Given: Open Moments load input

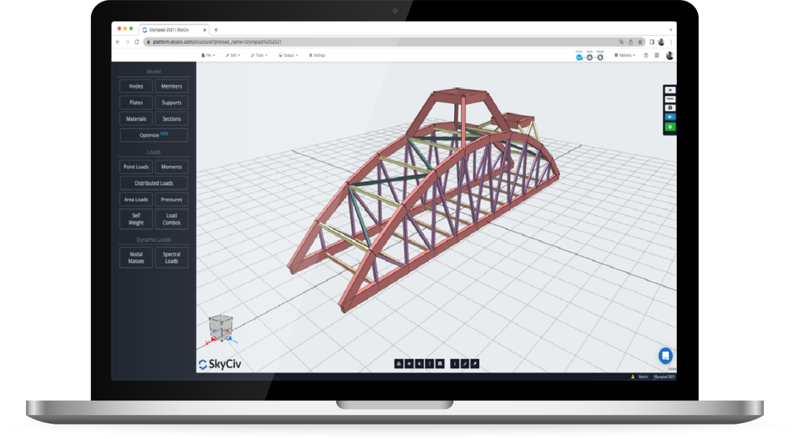Looking at the screenshot, I should point(171,166).
